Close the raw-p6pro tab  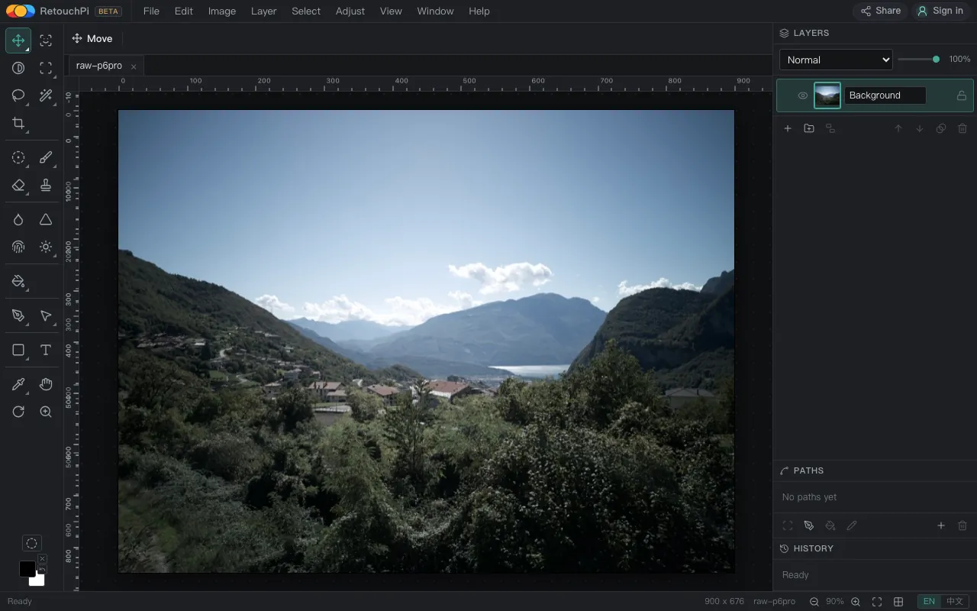[x=134, y=66]
